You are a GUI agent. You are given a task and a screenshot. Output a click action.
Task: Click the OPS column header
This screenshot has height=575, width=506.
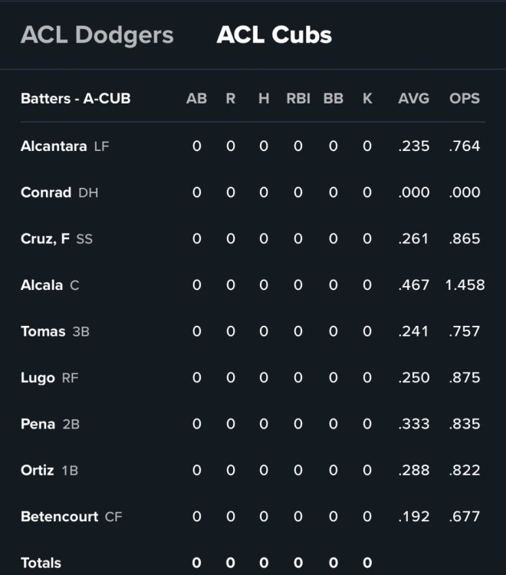(x=465, y=98)
